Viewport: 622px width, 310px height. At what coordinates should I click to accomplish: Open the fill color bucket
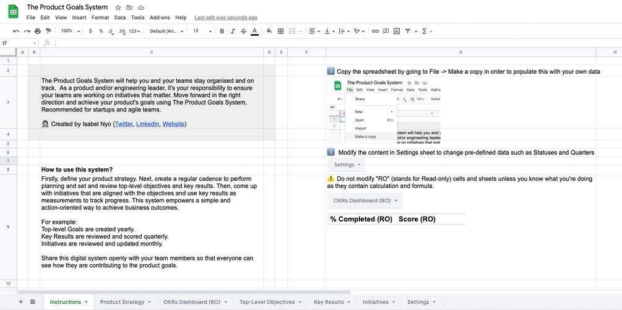(x=269, y=31)
